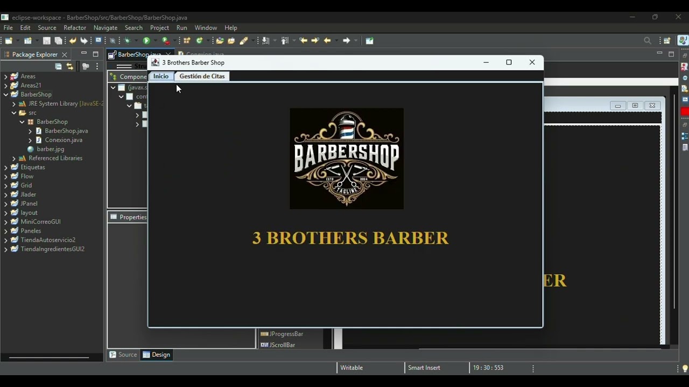Click the Save icon in toolbar
689x387 pixels.
(x=46, y=40)
